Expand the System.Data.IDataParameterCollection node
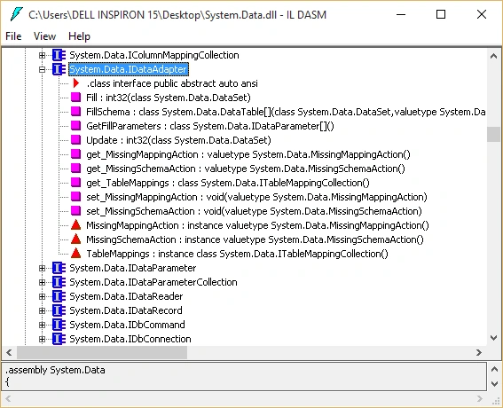The width and height of the screenshot is (503, 408). [42, 282]
